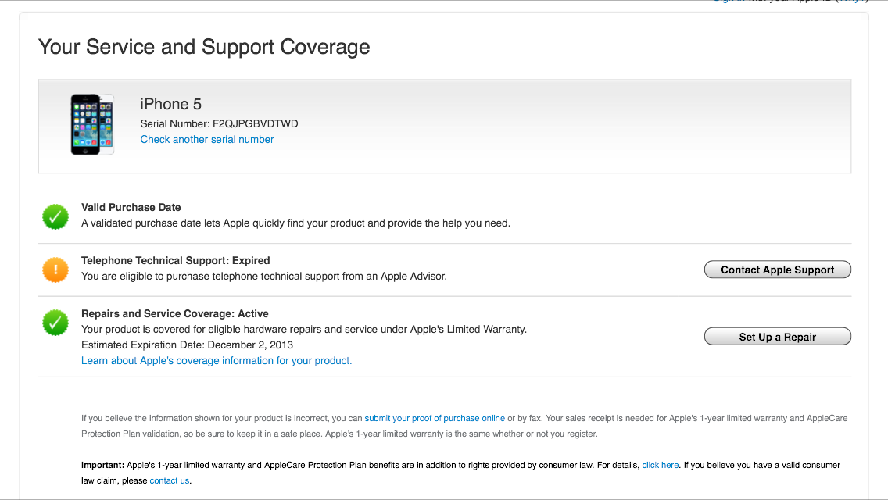The height and width of the screenshot is (500, 888).
Task: Select the serial number F2QJPGBVDTWD text
Action: [255, 124]
